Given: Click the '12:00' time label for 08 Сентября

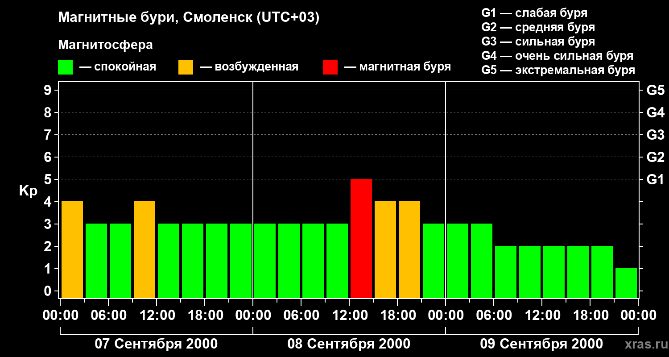Looking at the screenshot, I should click(x=349, y=315).
